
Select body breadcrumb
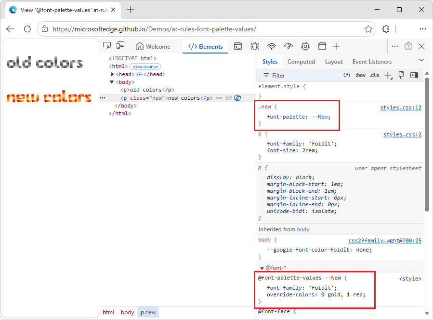127,312
